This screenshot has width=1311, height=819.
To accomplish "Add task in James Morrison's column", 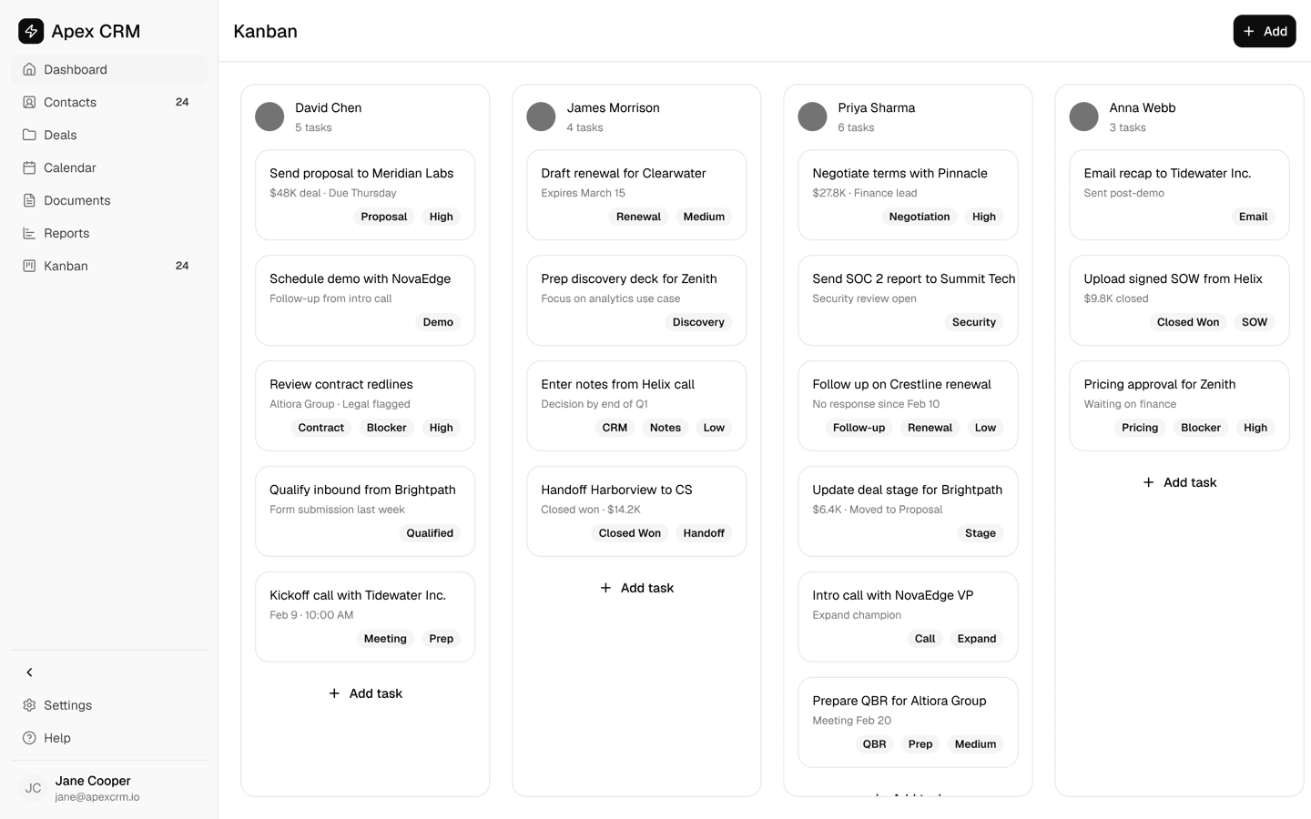I will tap(636, 588).
